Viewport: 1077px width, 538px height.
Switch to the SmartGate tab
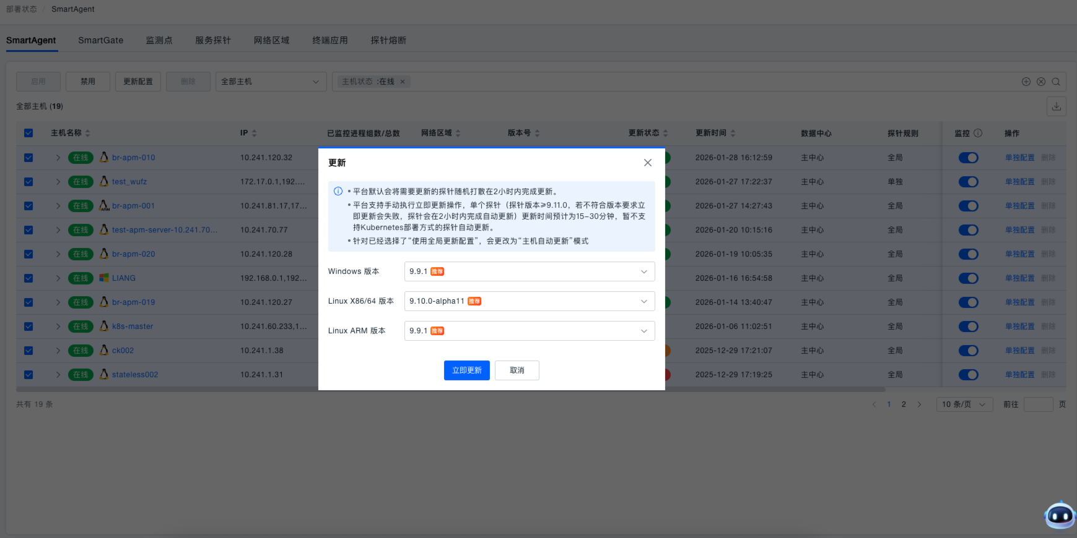click(100, 40)
